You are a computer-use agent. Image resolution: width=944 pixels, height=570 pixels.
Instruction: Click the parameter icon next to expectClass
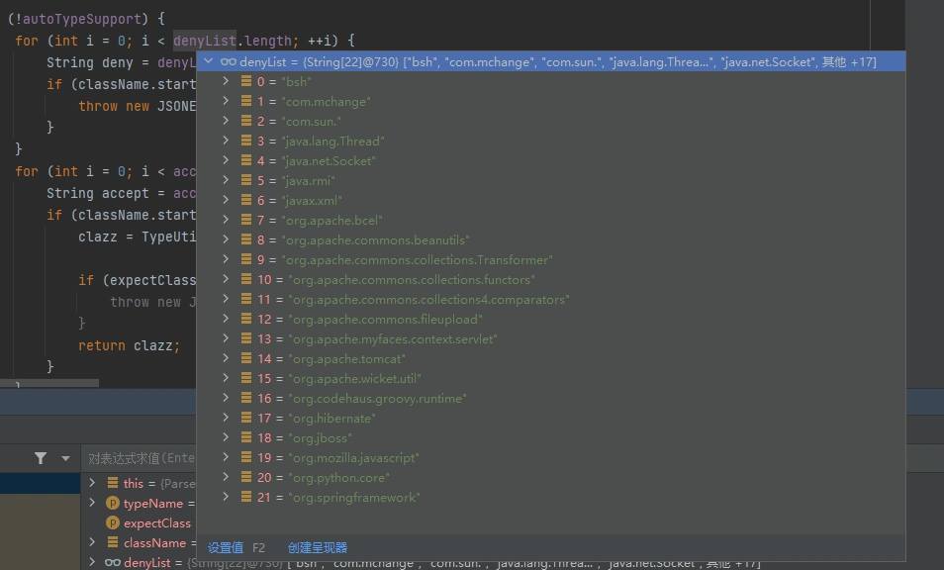point(112,522)
